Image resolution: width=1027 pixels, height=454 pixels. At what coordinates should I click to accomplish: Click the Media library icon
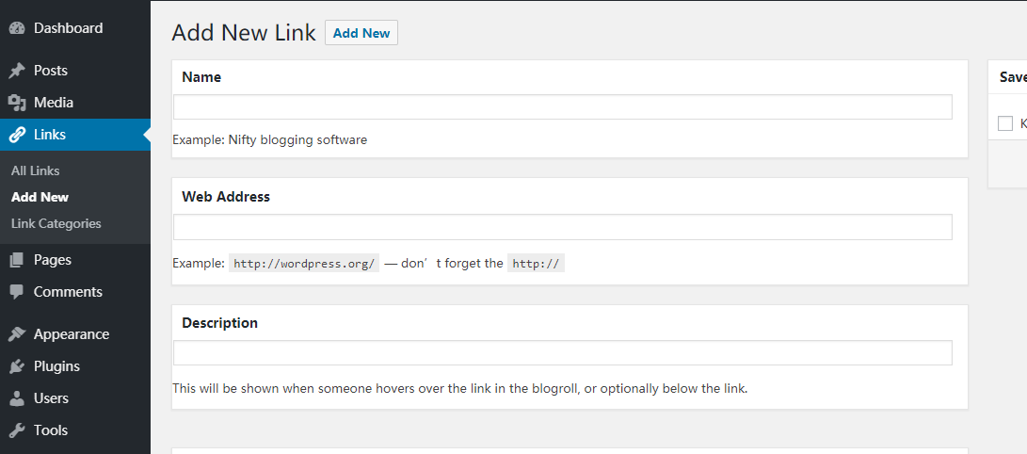point(17,103)
